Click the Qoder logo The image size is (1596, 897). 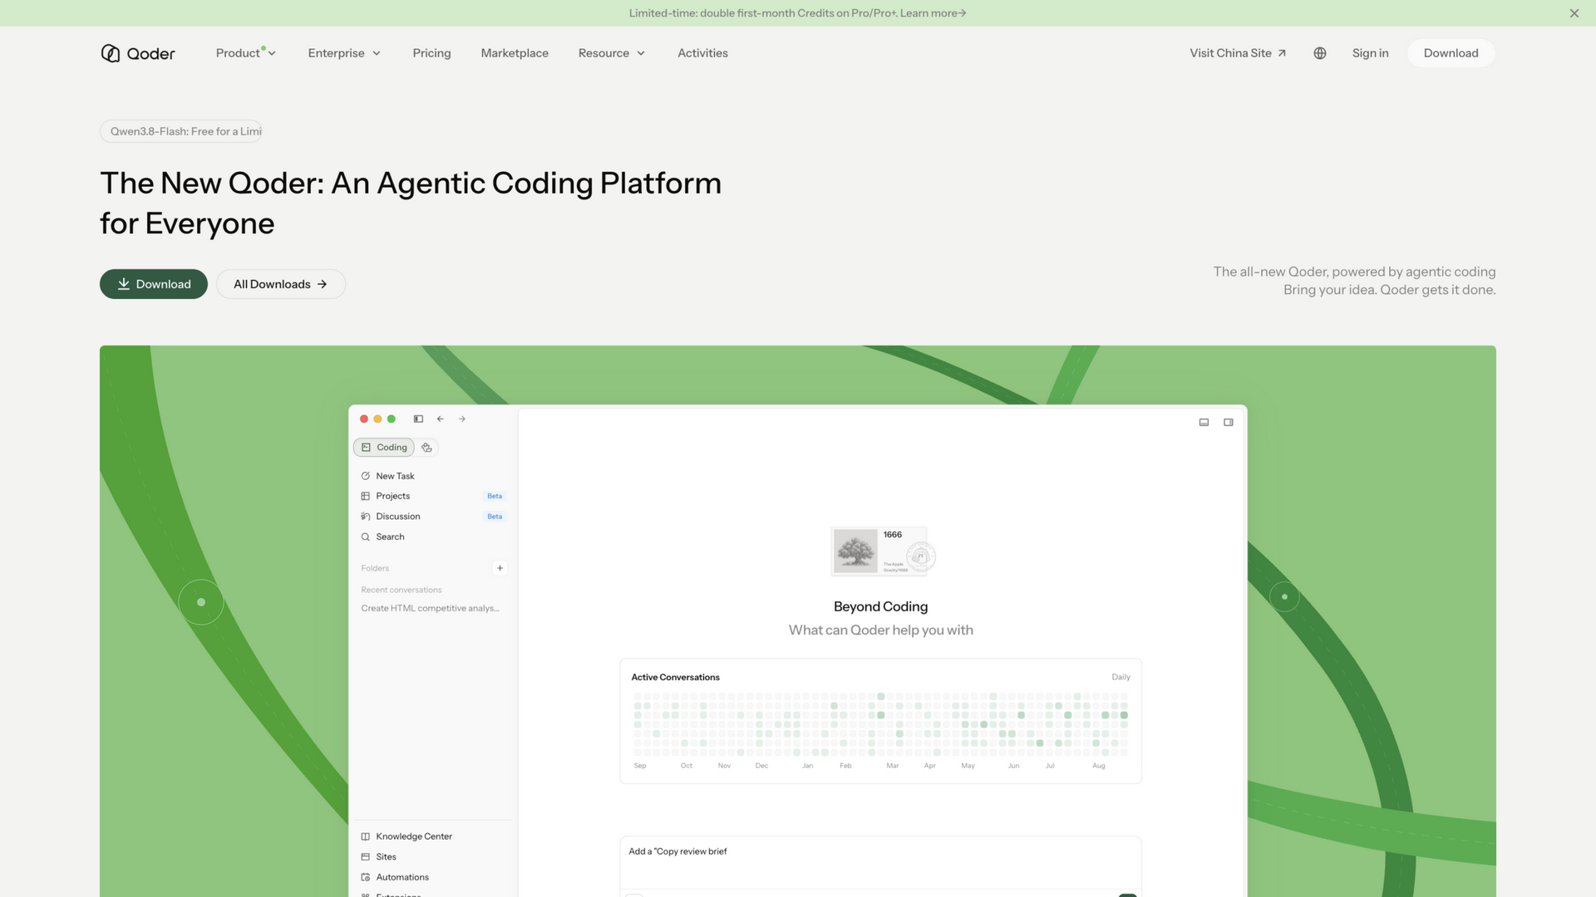point(138,53)
